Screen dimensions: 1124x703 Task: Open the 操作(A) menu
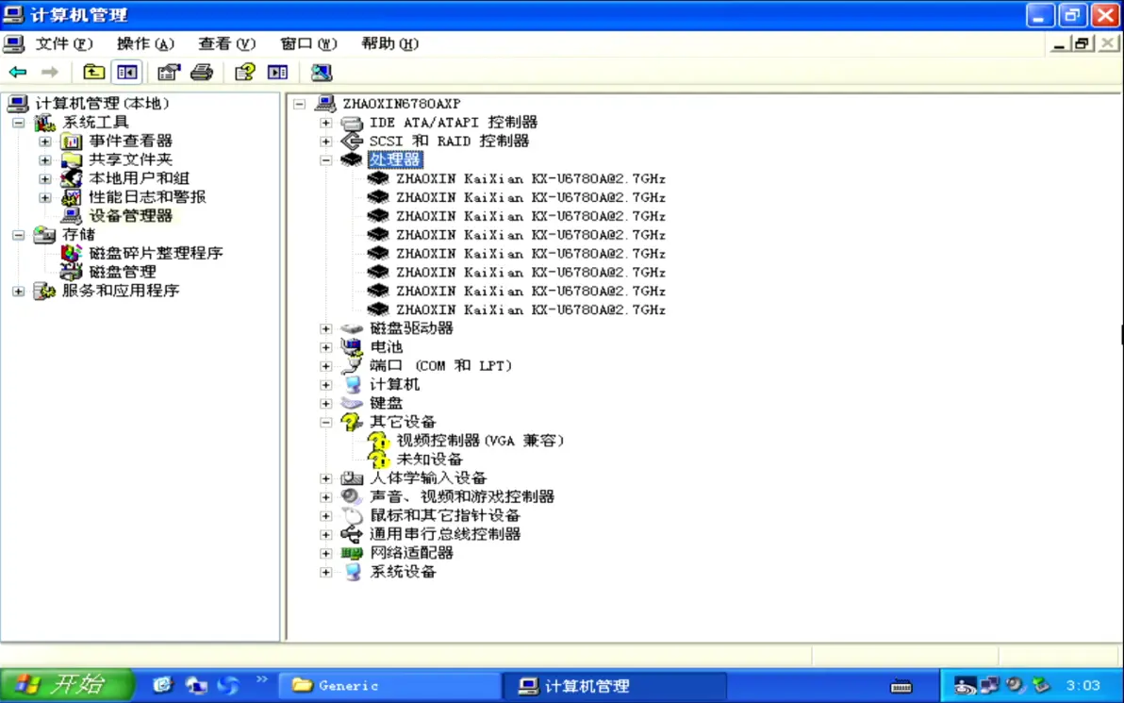coord(145,43)
